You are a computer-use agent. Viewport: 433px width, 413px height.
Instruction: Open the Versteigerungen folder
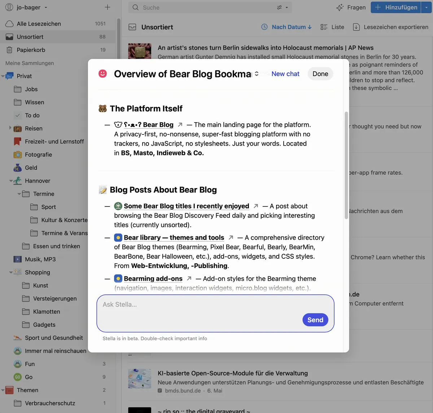(x=55, y=298)
